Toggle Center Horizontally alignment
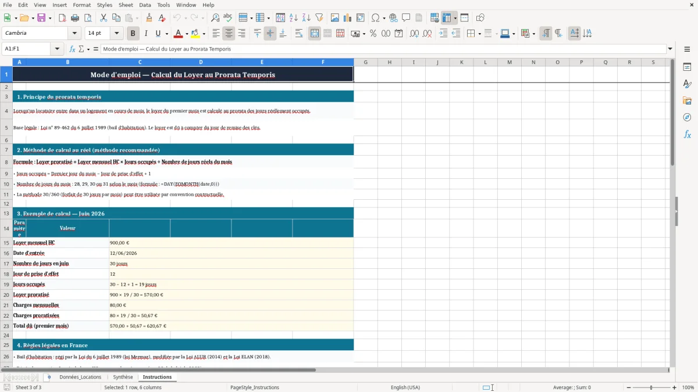The width and height of the screenshot is (698, 392). 229,34
